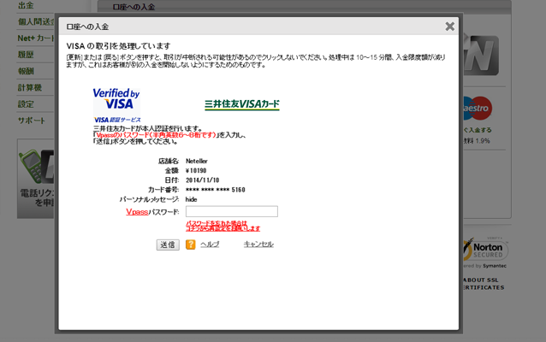Open 計算機 in the background sidebar
Viewport: 546px width, 342px height.
point(30,88)
